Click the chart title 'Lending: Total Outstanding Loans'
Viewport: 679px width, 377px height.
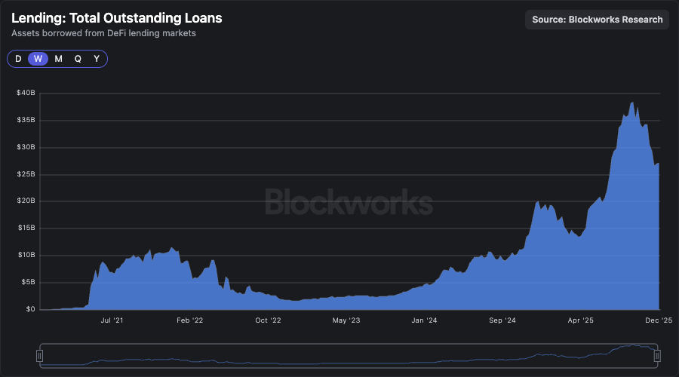coord(117,18)
